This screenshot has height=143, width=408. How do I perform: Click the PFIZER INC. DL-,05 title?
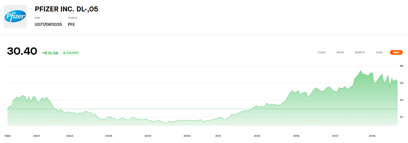(x=67, y=9)
